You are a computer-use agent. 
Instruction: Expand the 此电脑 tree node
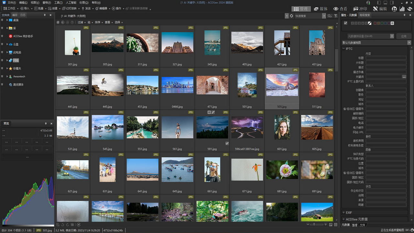pyautogui.click(x=7, y=52)
